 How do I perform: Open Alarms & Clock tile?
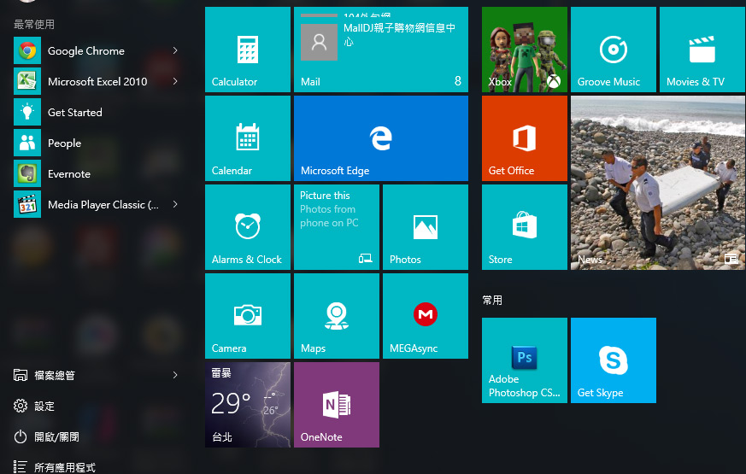248,227
